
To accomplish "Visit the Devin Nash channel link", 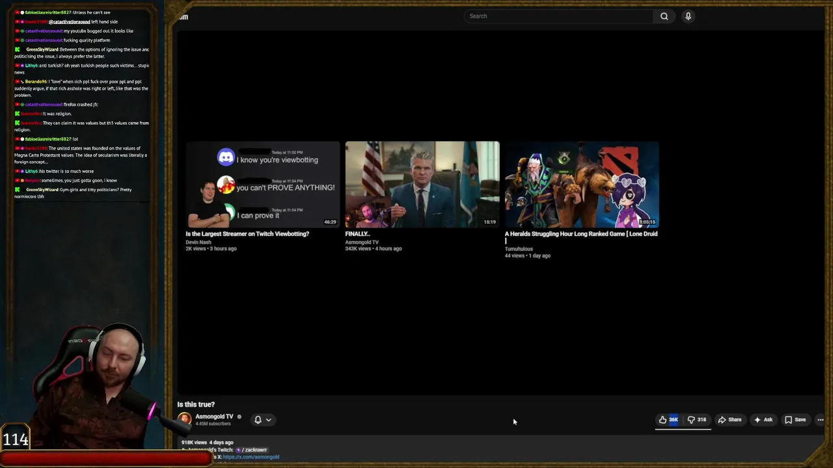I will pyautogui.click(x=198, y=242).
